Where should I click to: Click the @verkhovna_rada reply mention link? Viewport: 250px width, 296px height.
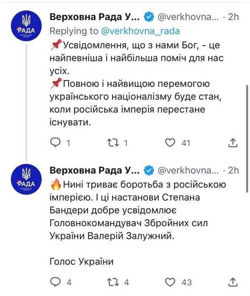[140, 31]
